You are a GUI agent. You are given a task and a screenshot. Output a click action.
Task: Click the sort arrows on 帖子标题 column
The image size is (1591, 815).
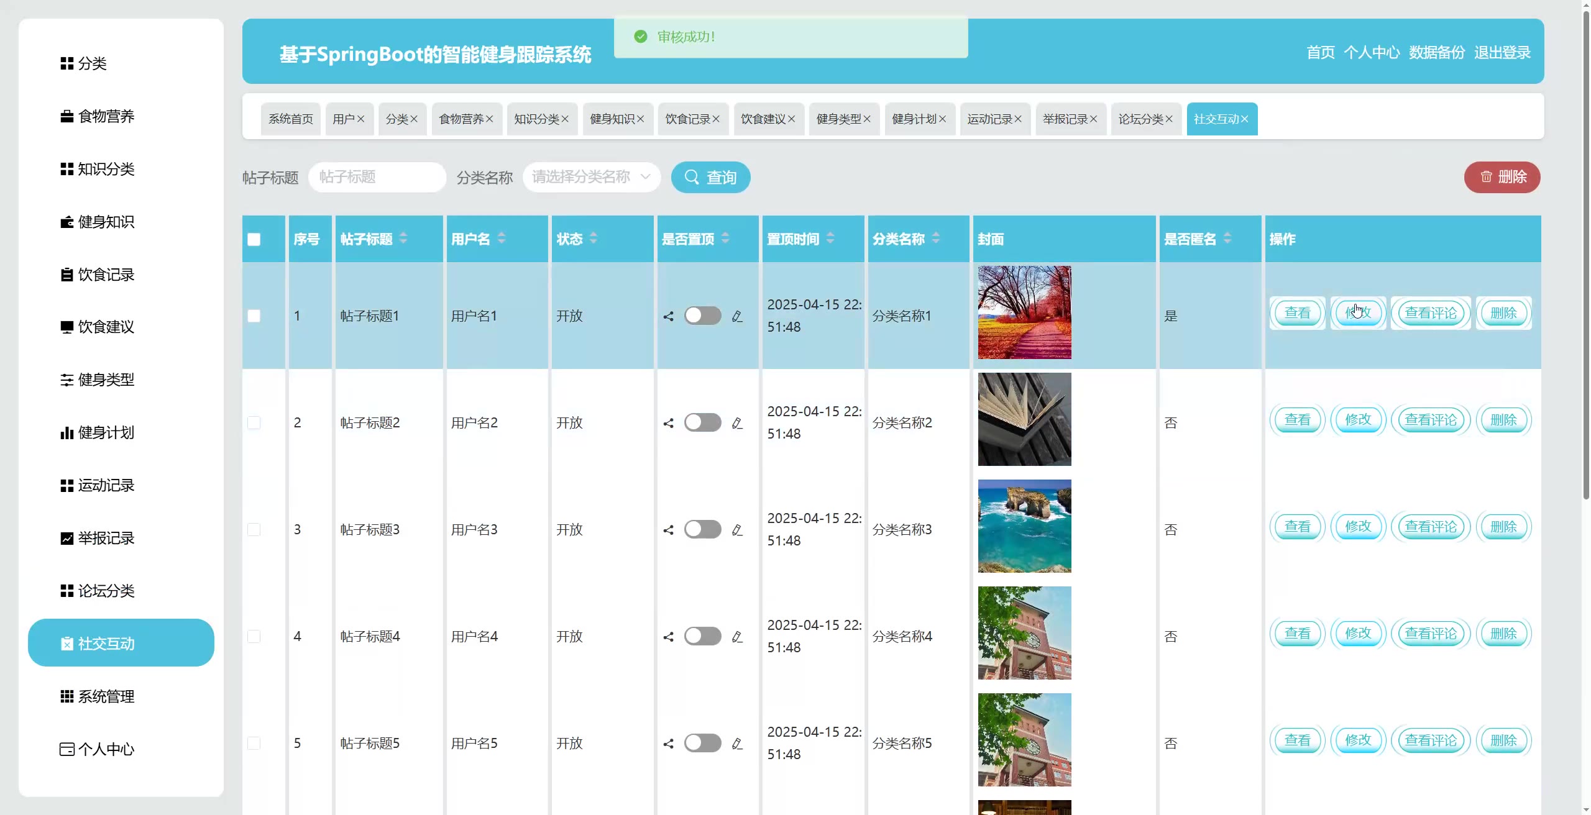(x=403, y=238)
